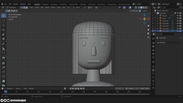Click the End frame field
This screenshot has width=183, height=103.
click(145, 88)
